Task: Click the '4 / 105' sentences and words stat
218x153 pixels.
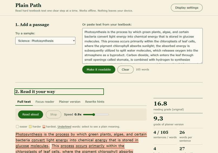Action: [161, 132]
